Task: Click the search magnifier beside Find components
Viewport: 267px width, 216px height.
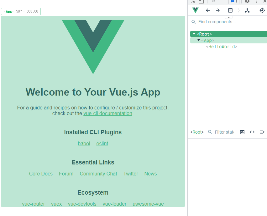Action: 193,22
